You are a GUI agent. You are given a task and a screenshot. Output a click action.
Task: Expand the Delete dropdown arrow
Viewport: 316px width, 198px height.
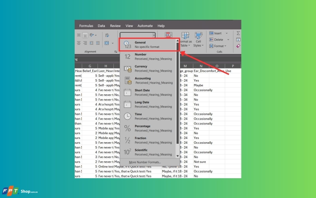[228, 40]
